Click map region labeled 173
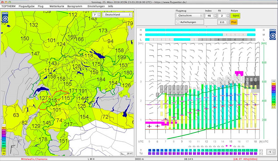This screenshot has width=278, height=161. (x=103, y=31)
